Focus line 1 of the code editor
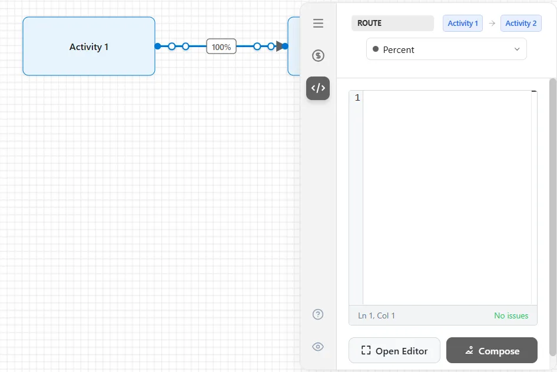Image resolution: width=557 pixels, height=372 pixels. coord(447,98)
